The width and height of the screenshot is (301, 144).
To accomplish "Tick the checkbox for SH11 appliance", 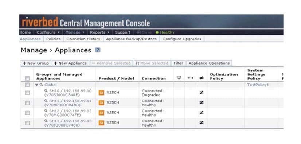I will point(27,103).
